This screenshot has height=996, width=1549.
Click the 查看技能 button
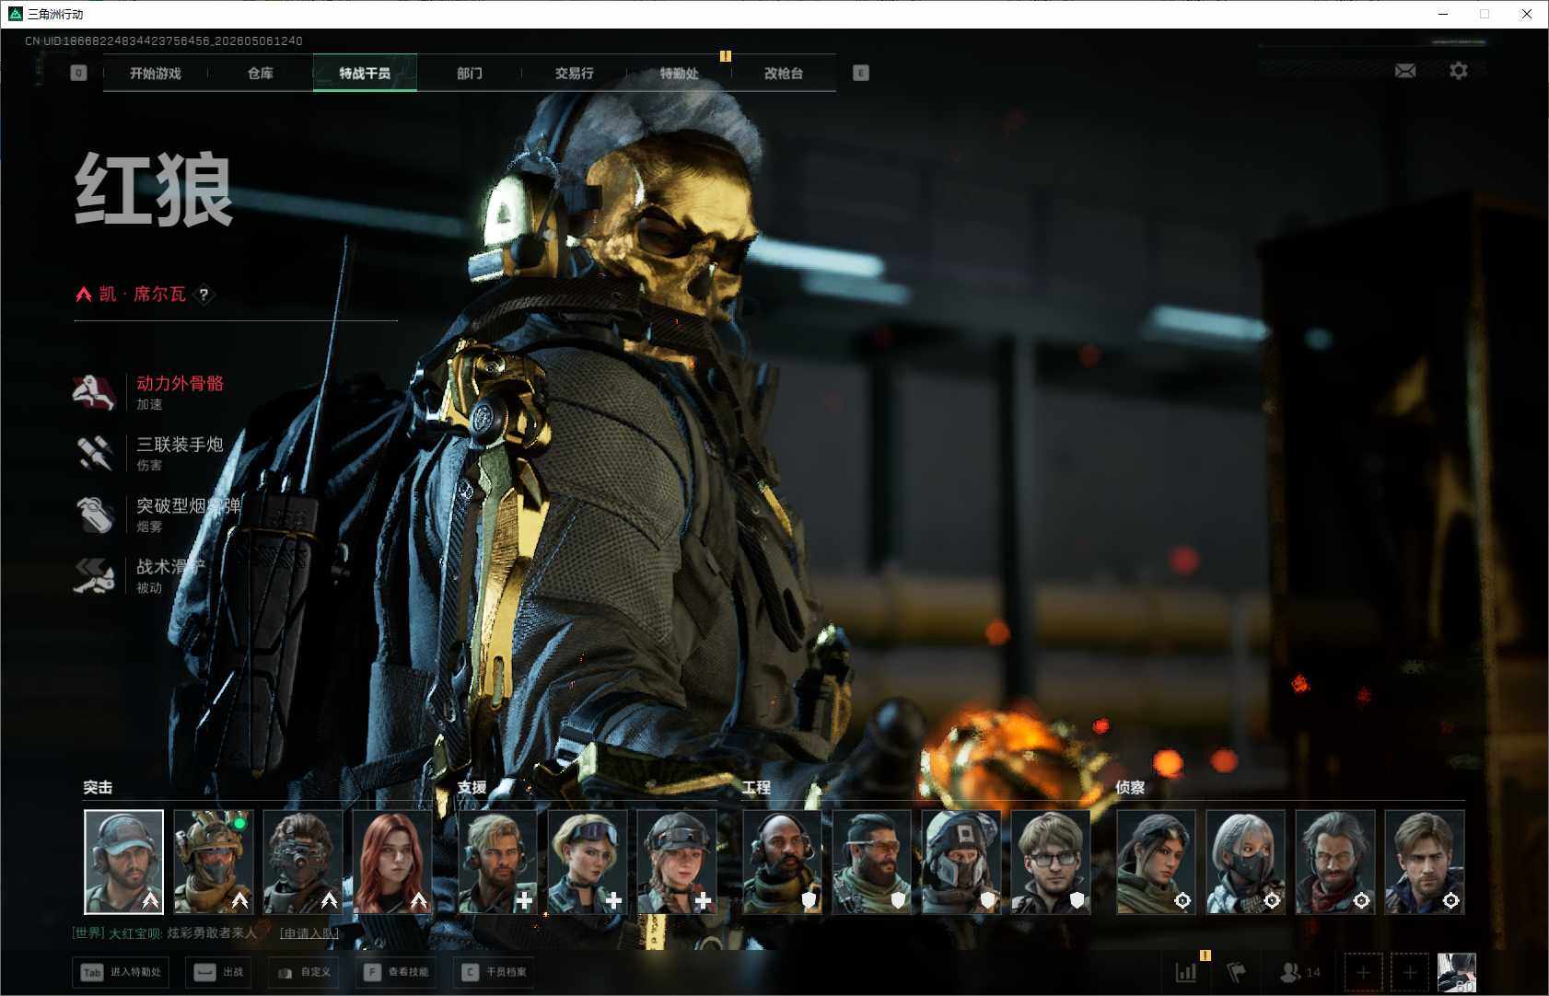coord(397,972)
